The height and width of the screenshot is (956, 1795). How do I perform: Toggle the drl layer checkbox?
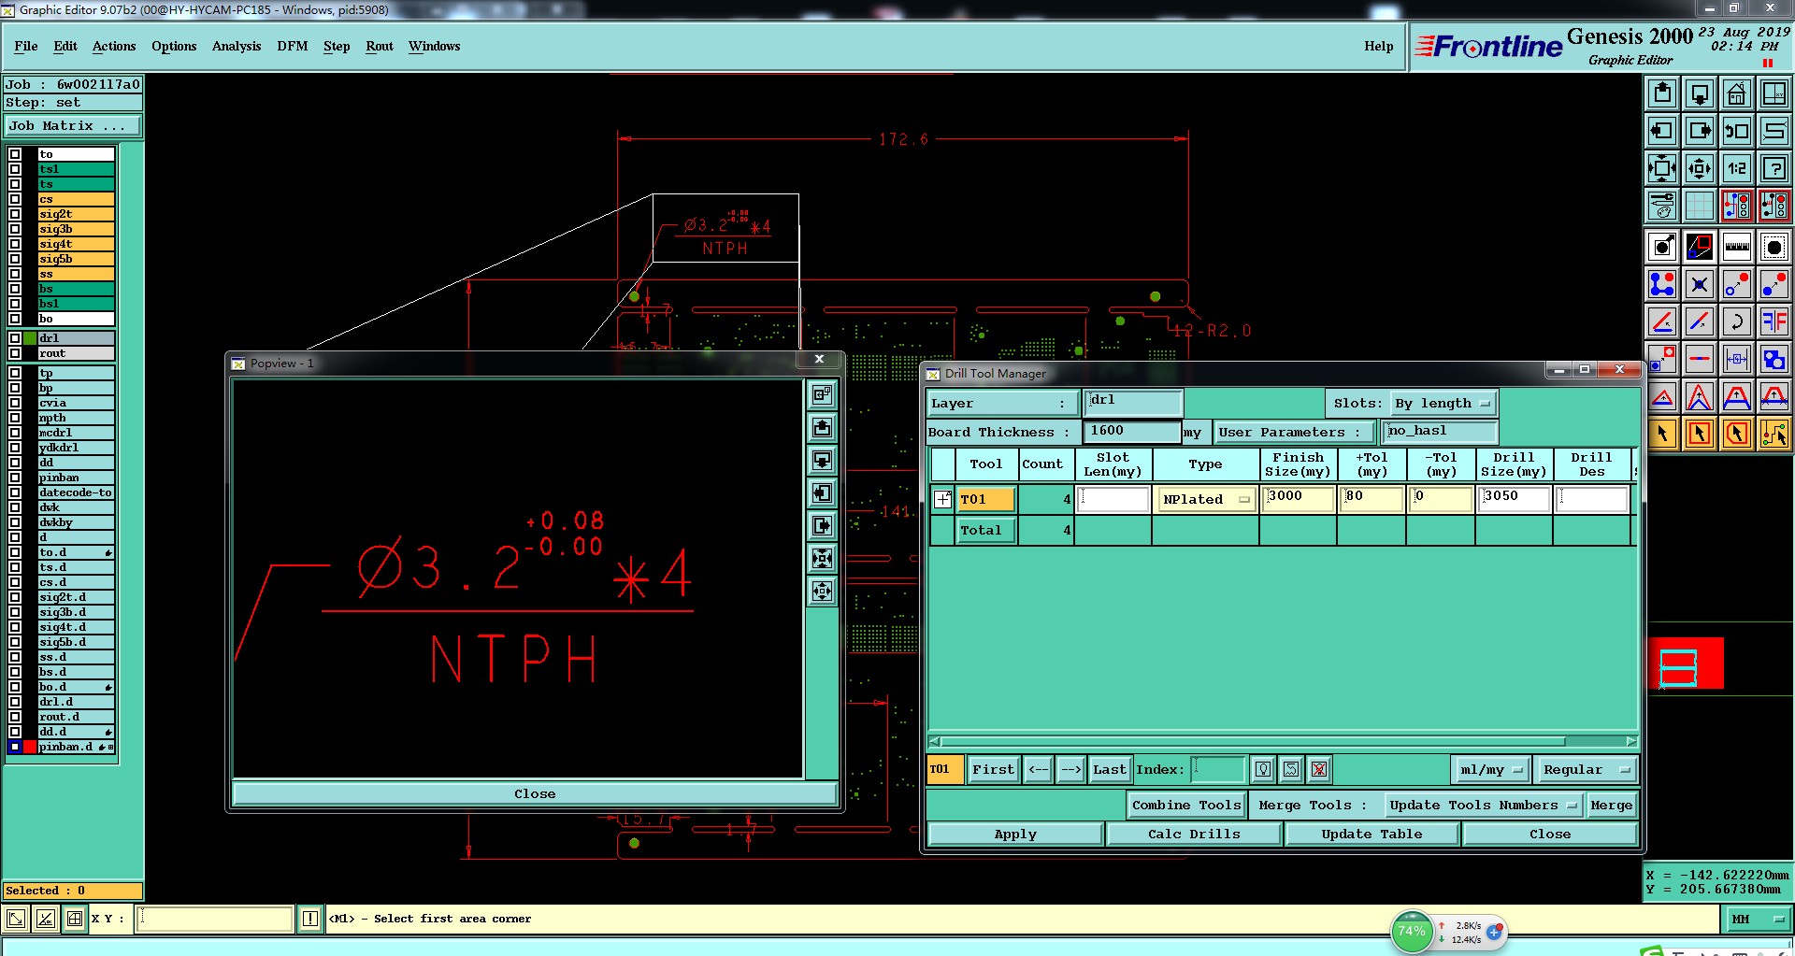(x=15, y=338)
